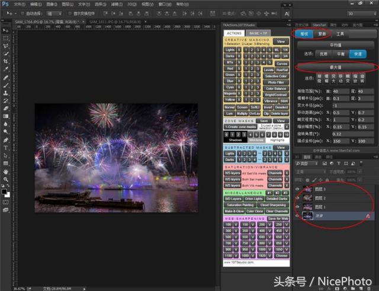Click the Save for Web button
Screen dimensions: 379x291
(x=278, y=219)
